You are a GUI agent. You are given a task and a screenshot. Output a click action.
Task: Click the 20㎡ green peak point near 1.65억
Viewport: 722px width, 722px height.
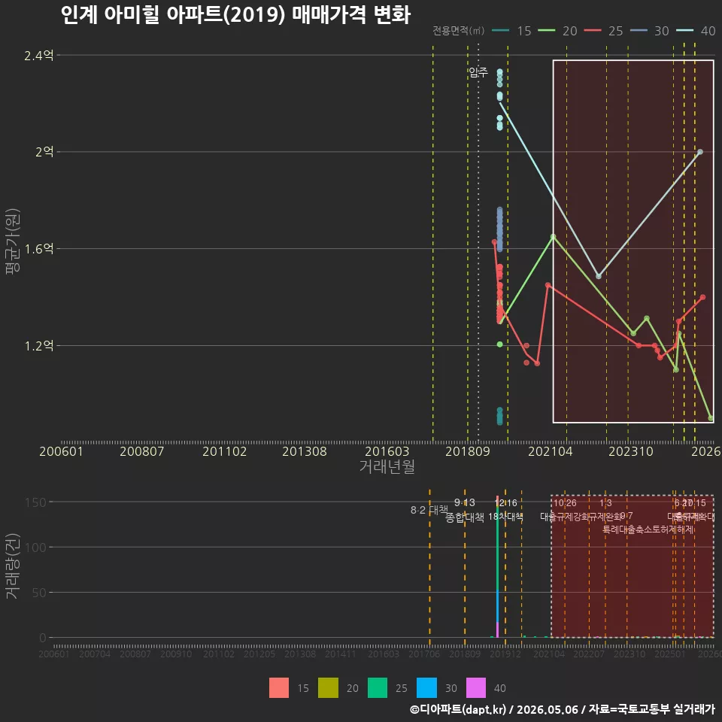pyautogui.click(x=553, y=236)
